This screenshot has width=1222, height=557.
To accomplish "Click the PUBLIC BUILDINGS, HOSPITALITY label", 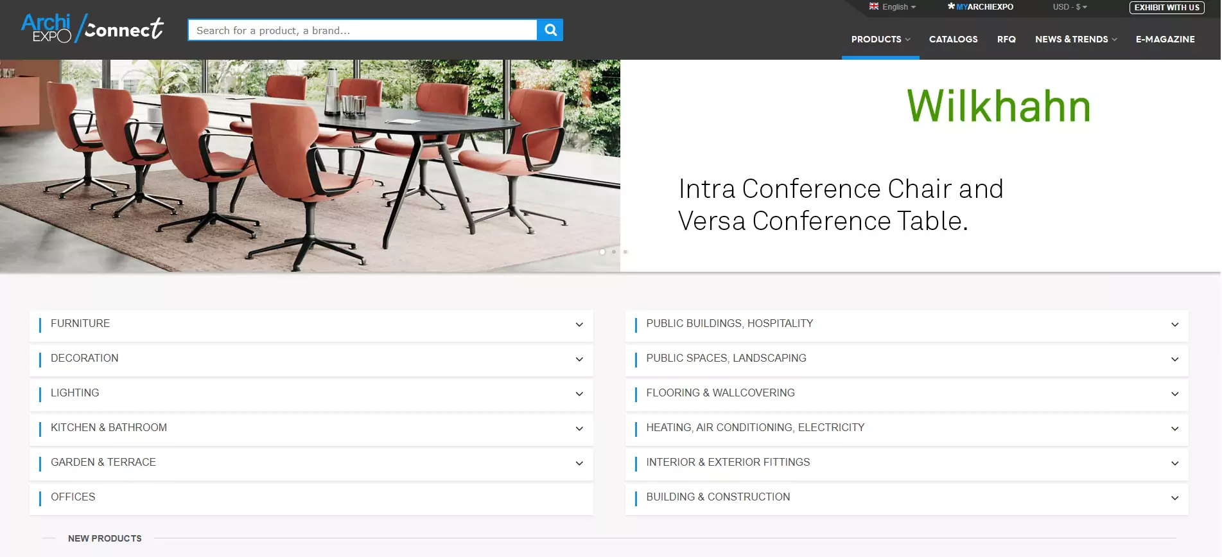I will tap(729, 323).
